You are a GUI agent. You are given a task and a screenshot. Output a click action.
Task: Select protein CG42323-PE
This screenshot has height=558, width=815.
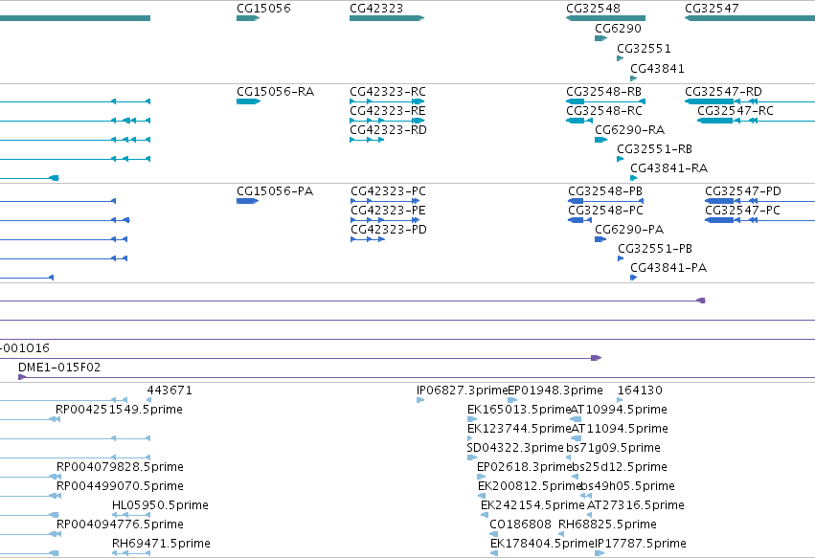pyautogui.click(x=388, y=211)
